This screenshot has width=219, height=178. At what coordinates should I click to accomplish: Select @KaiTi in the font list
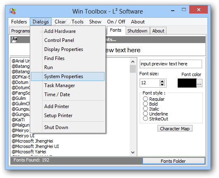pos(18,120)
